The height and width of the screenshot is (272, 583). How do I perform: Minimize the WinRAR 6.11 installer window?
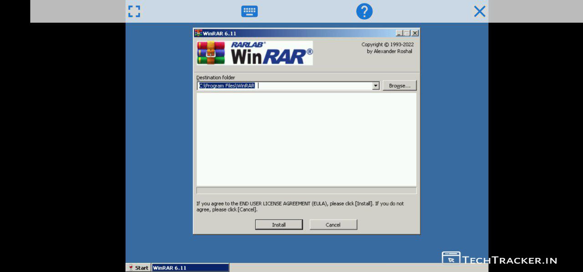coord(399,33)
